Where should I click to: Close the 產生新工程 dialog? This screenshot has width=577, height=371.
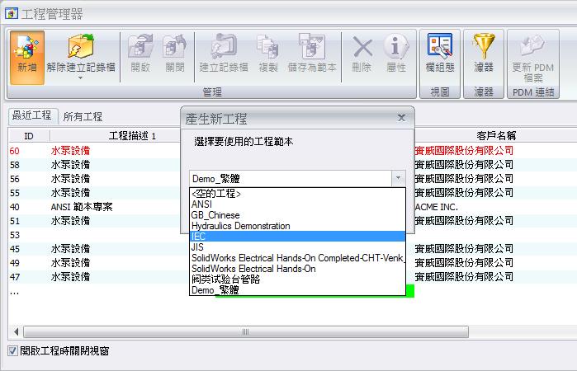[x=400, y=118]
